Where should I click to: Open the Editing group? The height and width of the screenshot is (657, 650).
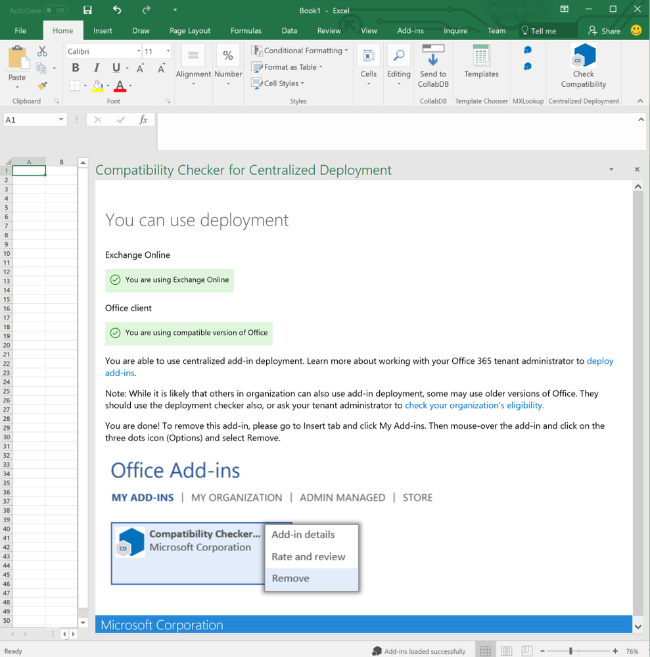(x=399, y=65)
